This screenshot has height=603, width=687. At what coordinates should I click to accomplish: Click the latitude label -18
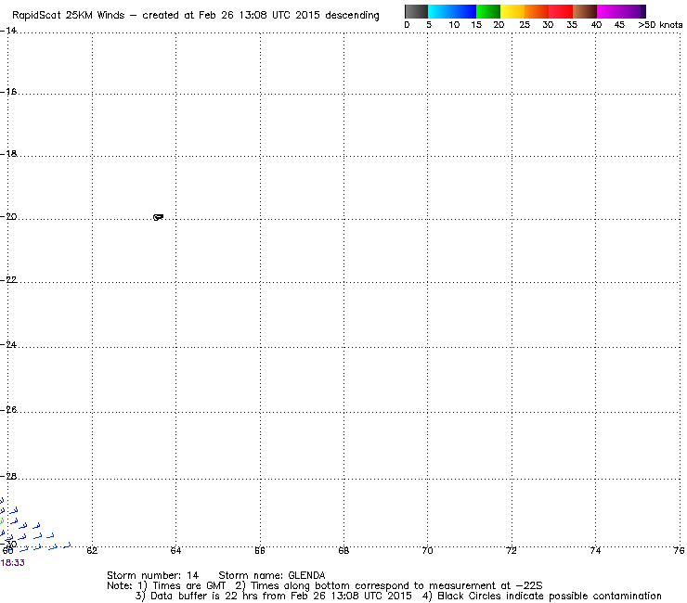8,154
